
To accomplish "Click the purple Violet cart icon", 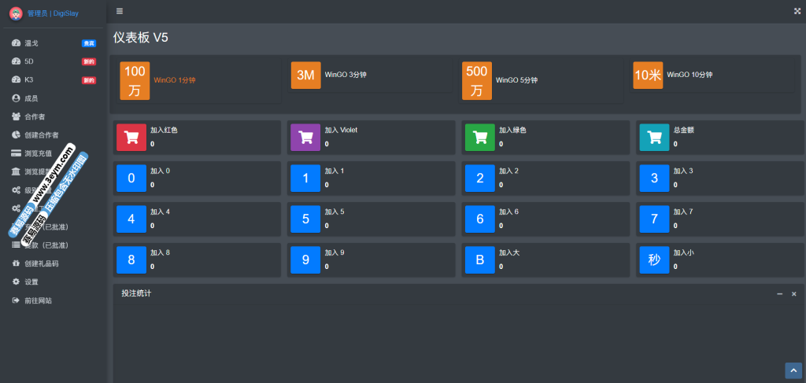I will (x=305, y=137).
